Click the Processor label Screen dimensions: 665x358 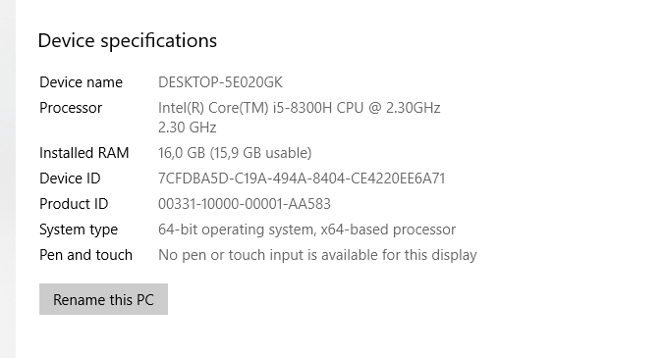(x=71, y=108)
